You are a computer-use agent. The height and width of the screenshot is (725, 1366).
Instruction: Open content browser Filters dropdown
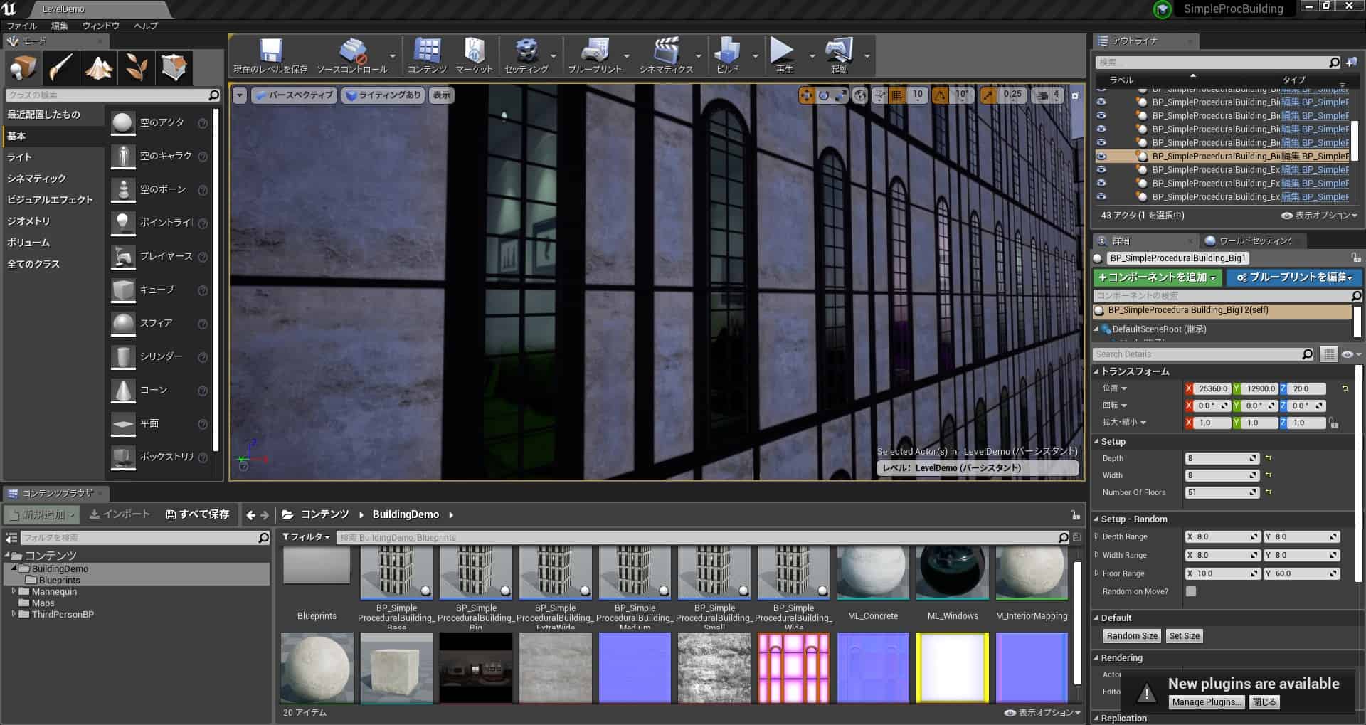coord(307,537)
